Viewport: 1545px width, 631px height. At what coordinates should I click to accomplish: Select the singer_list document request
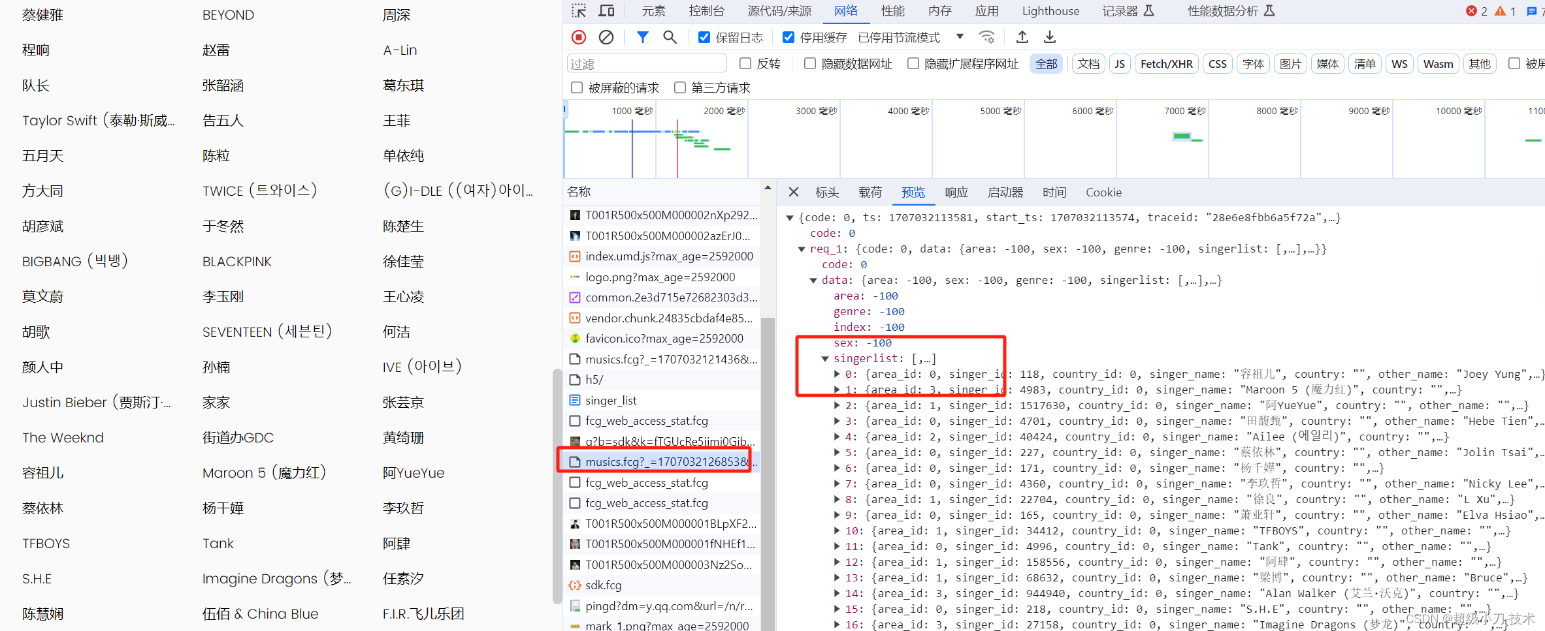click(x=661, y=400)
